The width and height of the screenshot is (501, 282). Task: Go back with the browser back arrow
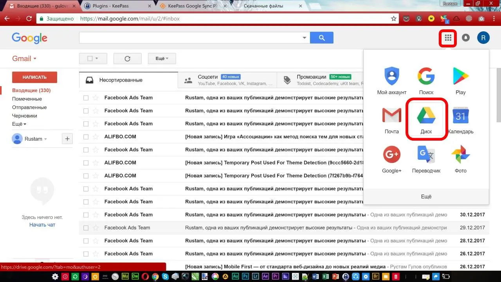point(7,18)
